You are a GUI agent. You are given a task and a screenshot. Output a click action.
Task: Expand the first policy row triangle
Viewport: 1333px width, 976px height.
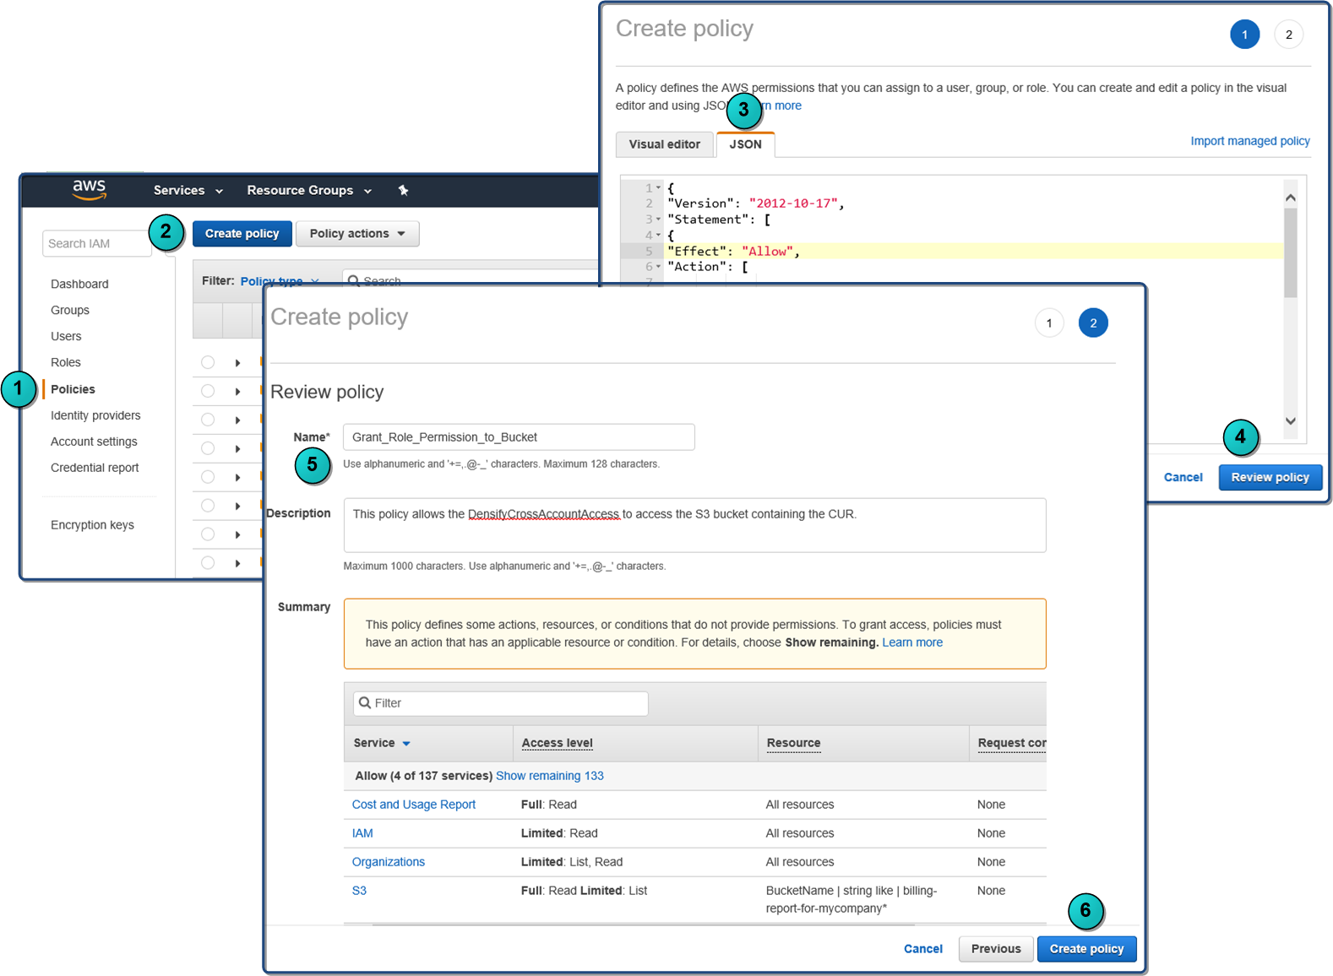click(237, 363)
